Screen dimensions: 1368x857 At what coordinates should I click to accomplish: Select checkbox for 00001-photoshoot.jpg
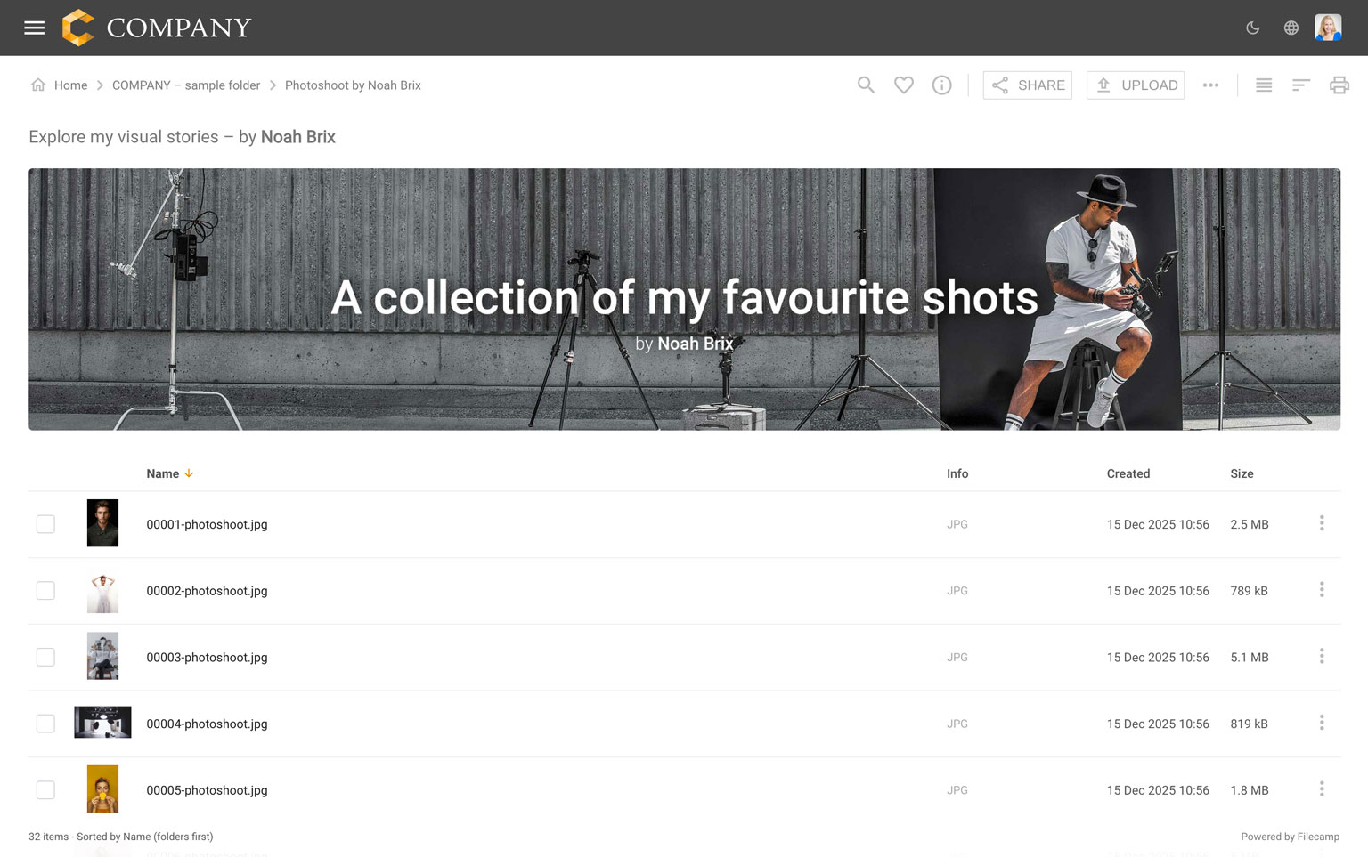[45, 524]
